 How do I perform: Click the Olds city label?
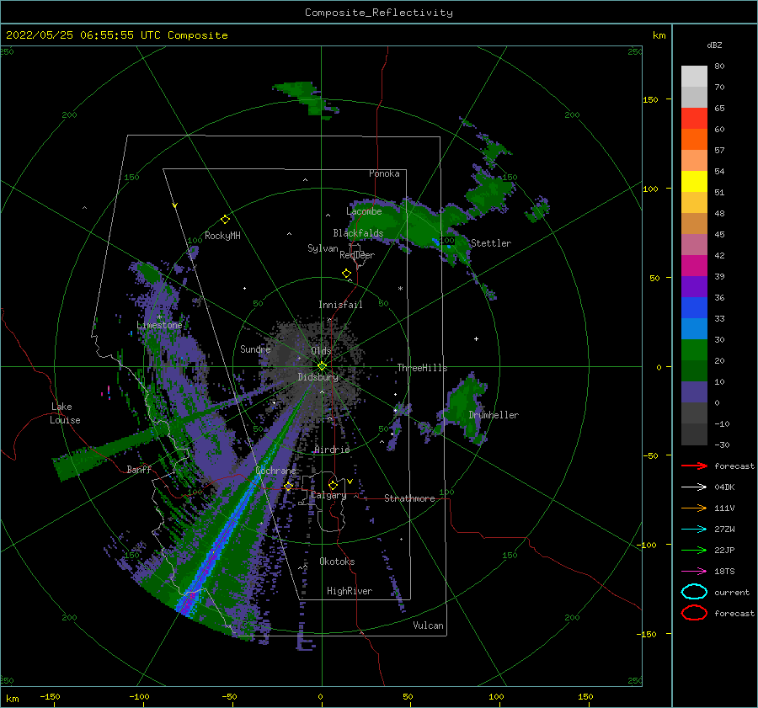tap(321, 350)
